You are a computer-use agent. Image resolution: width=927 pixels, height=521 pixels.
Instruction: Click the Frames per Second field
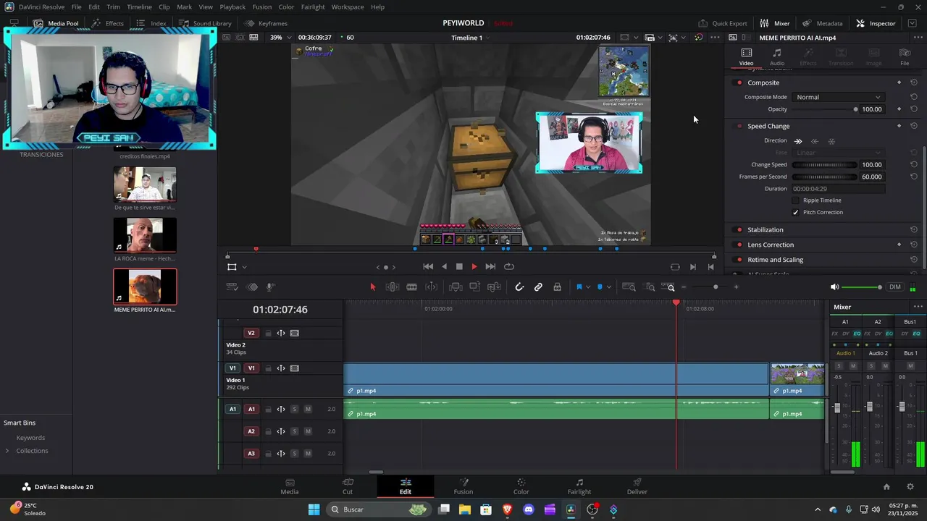coord(871,177)
